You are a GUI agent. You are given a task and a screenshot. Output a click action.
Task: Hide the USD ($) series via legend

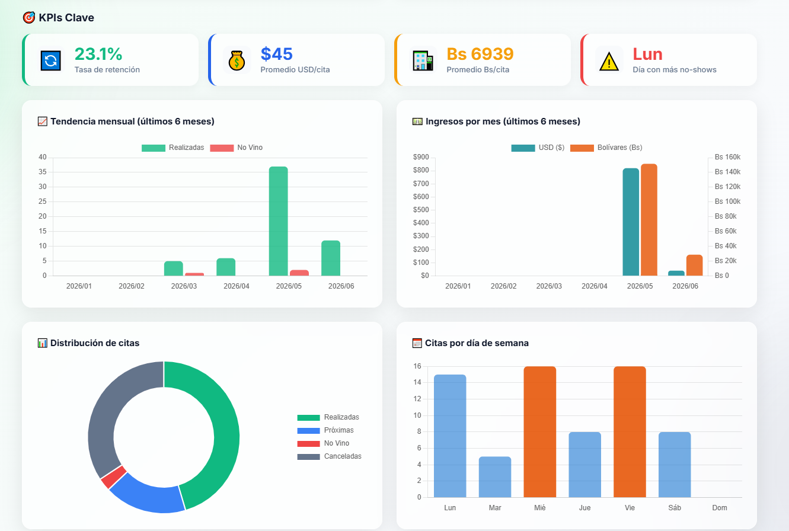538,148
